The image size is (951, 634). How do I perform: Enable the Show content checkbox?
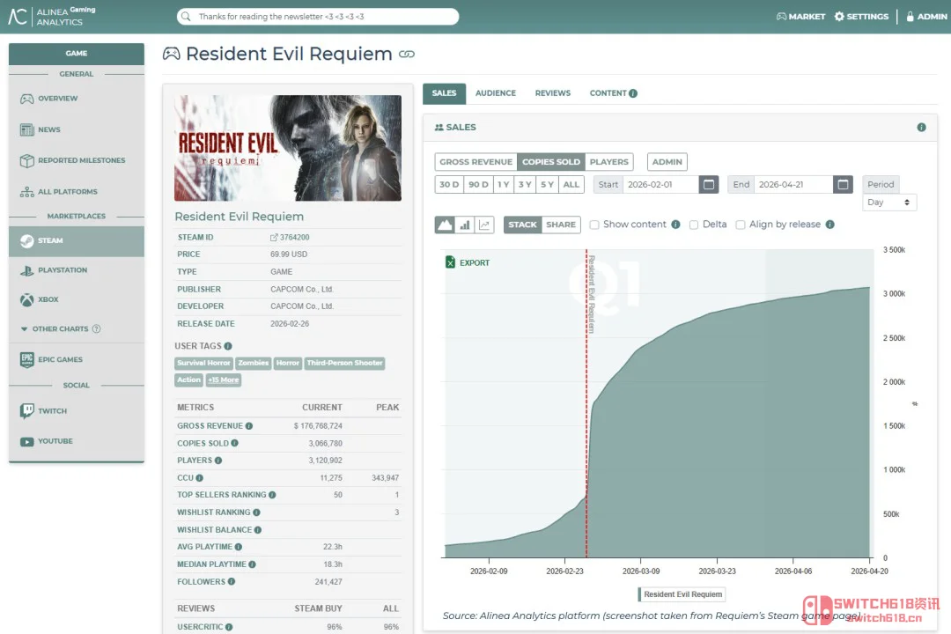(x=594, y=225)
